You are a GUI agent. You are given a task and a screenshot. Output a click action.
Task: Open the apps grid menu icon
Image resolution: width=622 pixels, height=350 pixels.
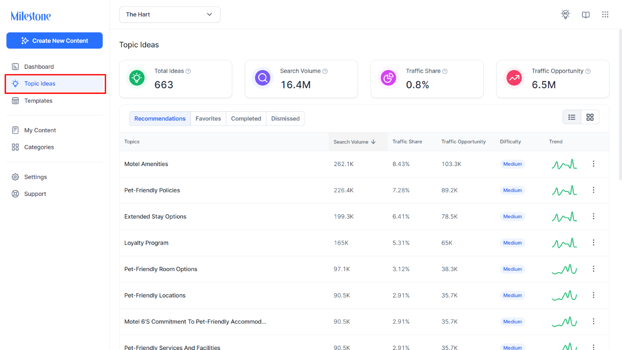tap(605, 14)
